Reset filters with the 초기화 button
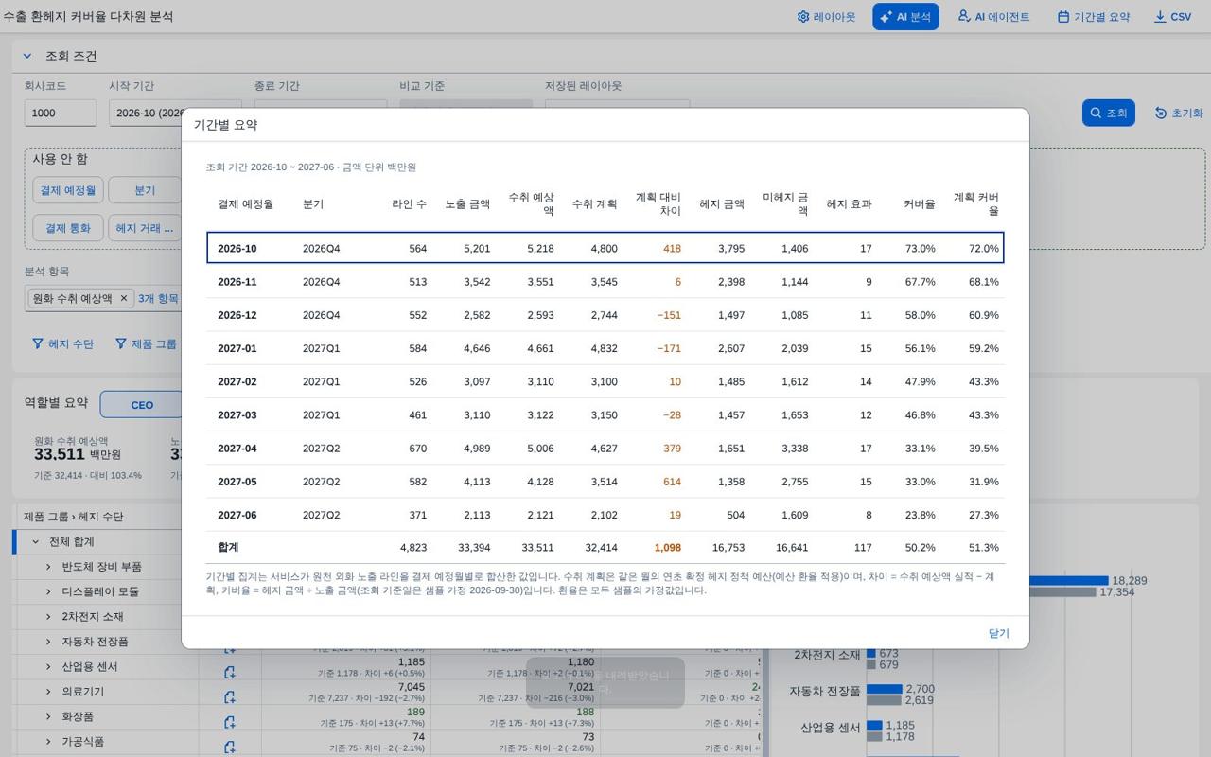 [x=1178, y=113]
